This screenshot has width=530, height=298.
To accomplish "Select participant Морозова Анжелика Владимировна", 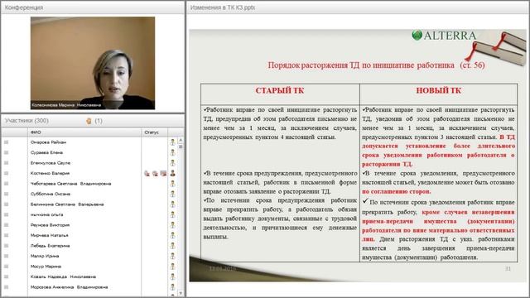I will click(x=69, y=287).
